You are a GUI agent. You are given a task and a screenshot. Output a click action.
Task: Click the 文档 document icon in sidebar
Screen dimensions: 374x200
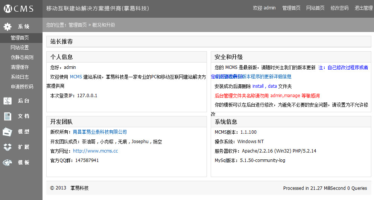pyautogui.click(x=8, y=116)
